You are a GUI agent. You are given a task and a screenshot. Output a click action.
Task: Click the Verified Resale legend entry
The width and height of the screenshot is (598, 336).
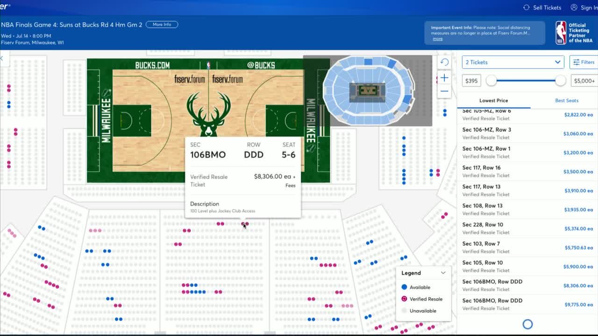tap(422, 299)
